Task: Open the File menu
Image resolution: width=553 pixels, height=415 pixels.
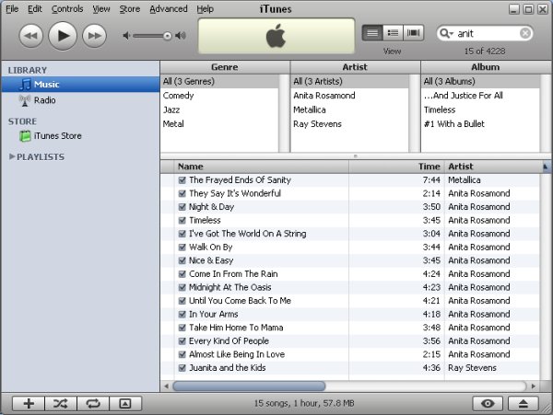Action: [12, 9]
